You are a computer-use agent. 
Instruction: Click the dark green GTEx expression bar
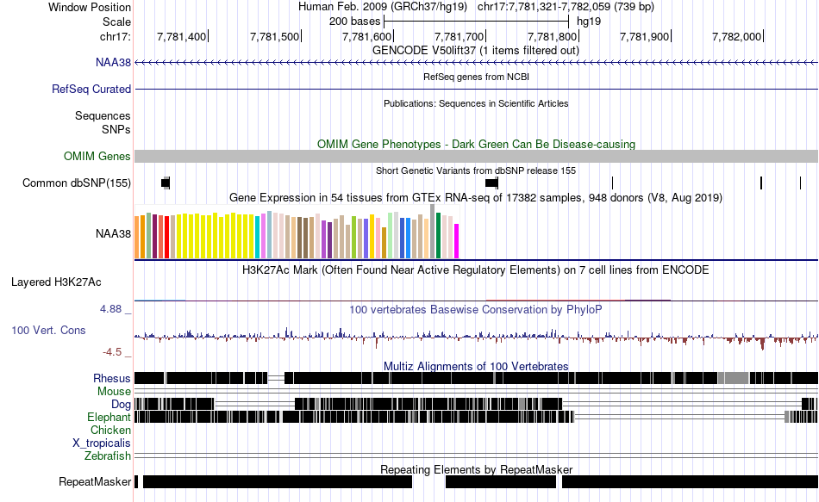[439, 235]
